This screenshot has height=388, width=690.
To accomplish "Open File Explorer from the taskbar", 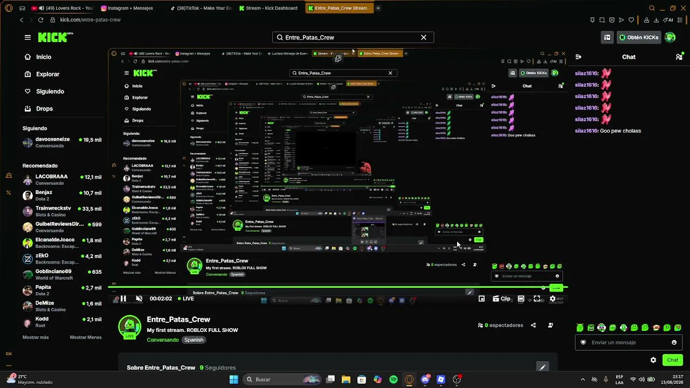I will point(346,379).
